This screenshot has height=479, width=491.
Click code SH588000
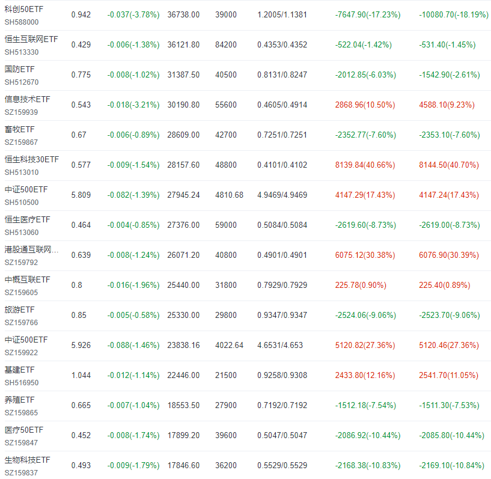coord(22,22)
